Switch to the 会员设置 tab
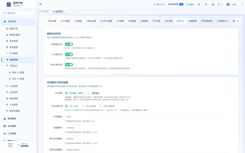The width and height of the screenshot is (245, 153). point(168,21)
